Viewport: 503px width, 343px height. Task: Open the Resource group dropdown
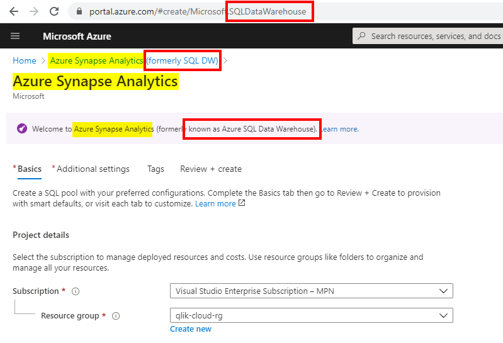(x=312, y=315)
